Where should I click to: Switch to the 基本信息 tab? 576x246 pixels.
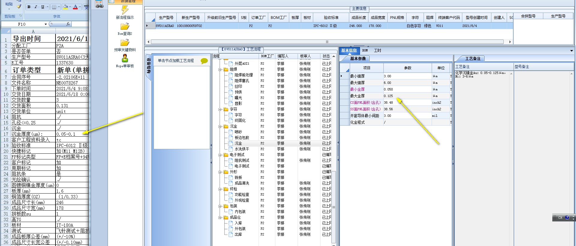click(x=349, y=51)
